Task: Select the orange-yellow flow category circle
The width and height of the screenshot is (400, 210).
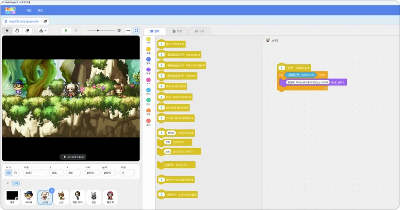Action: 148,49
